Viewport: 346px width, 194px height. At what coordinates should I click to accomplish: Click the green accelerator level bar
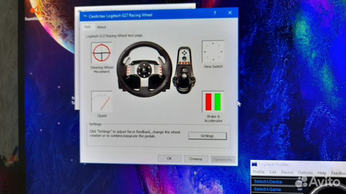point(218,102)
